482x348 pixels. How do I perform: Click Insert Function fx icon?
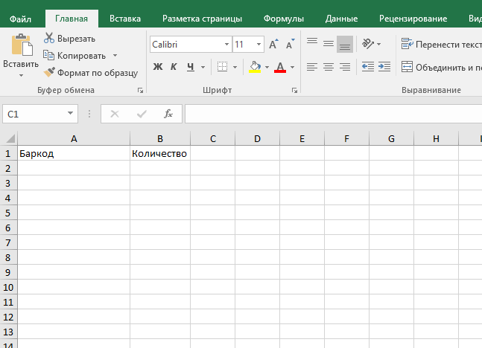(x=168, y=114)
